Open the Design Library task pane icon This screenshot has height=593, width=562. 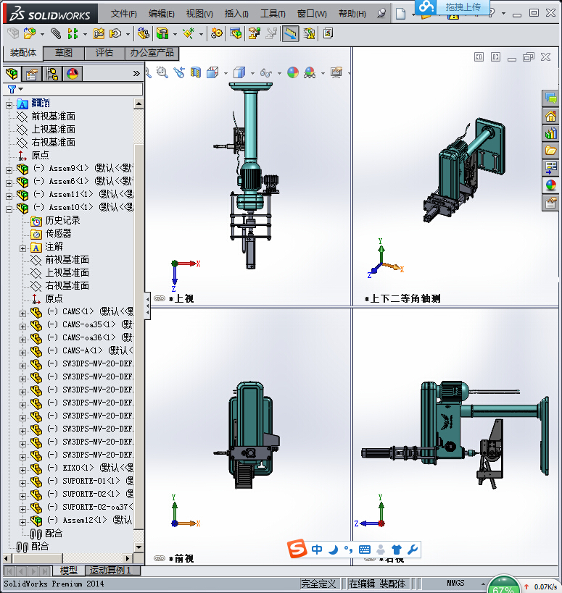point(550,133)
